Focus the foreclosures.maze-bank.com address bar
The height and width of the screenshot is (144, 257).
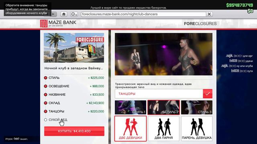(144, 14)
